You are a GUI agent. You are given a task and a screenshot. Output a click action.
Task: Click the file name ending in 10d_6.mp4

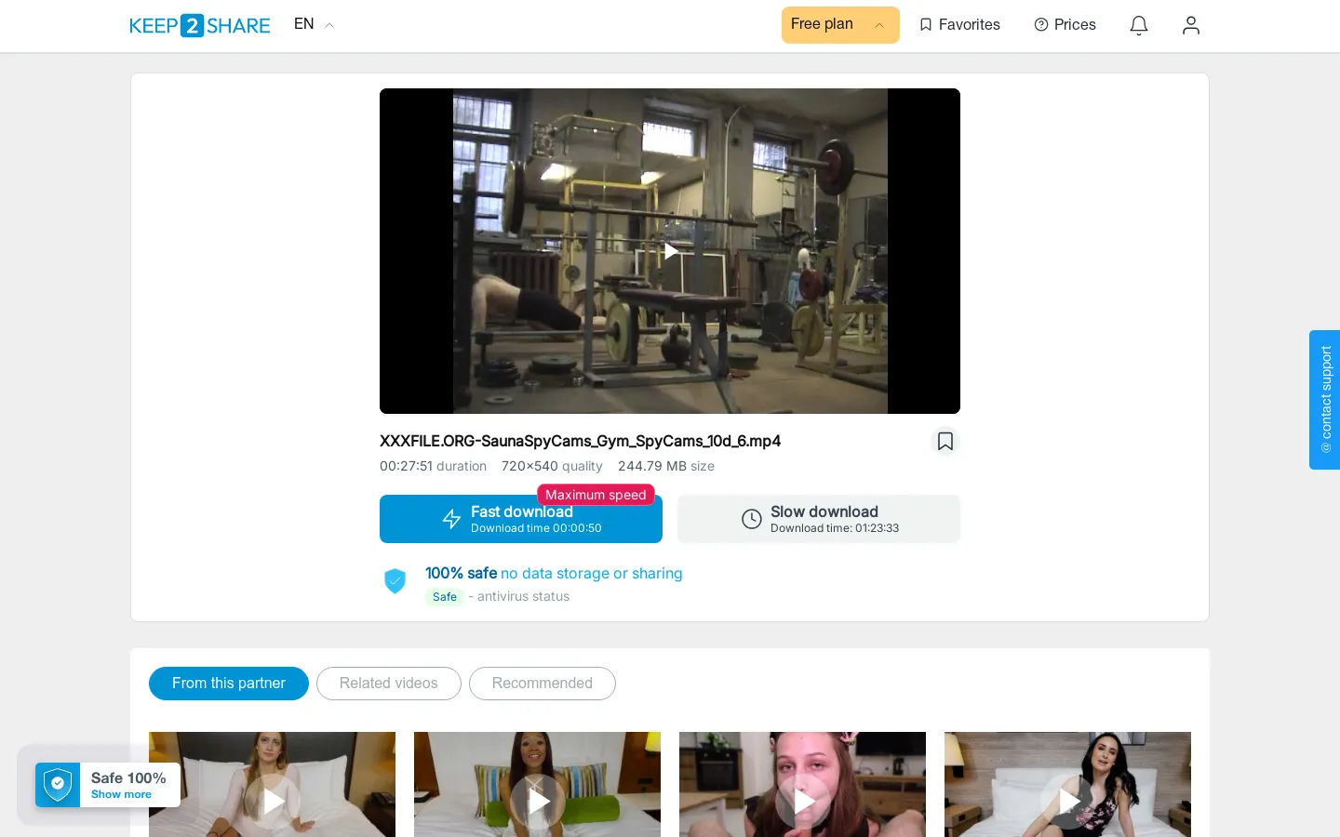[580, 441]
